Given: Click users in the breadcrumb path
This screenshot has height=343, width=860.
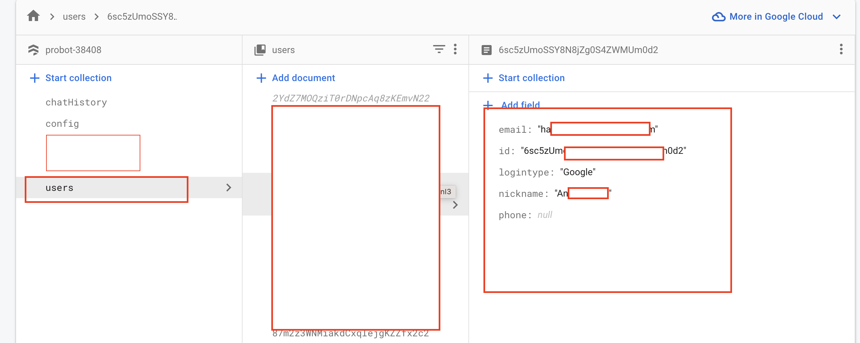Looking at the screenshot, I should (x=74, y=16).
